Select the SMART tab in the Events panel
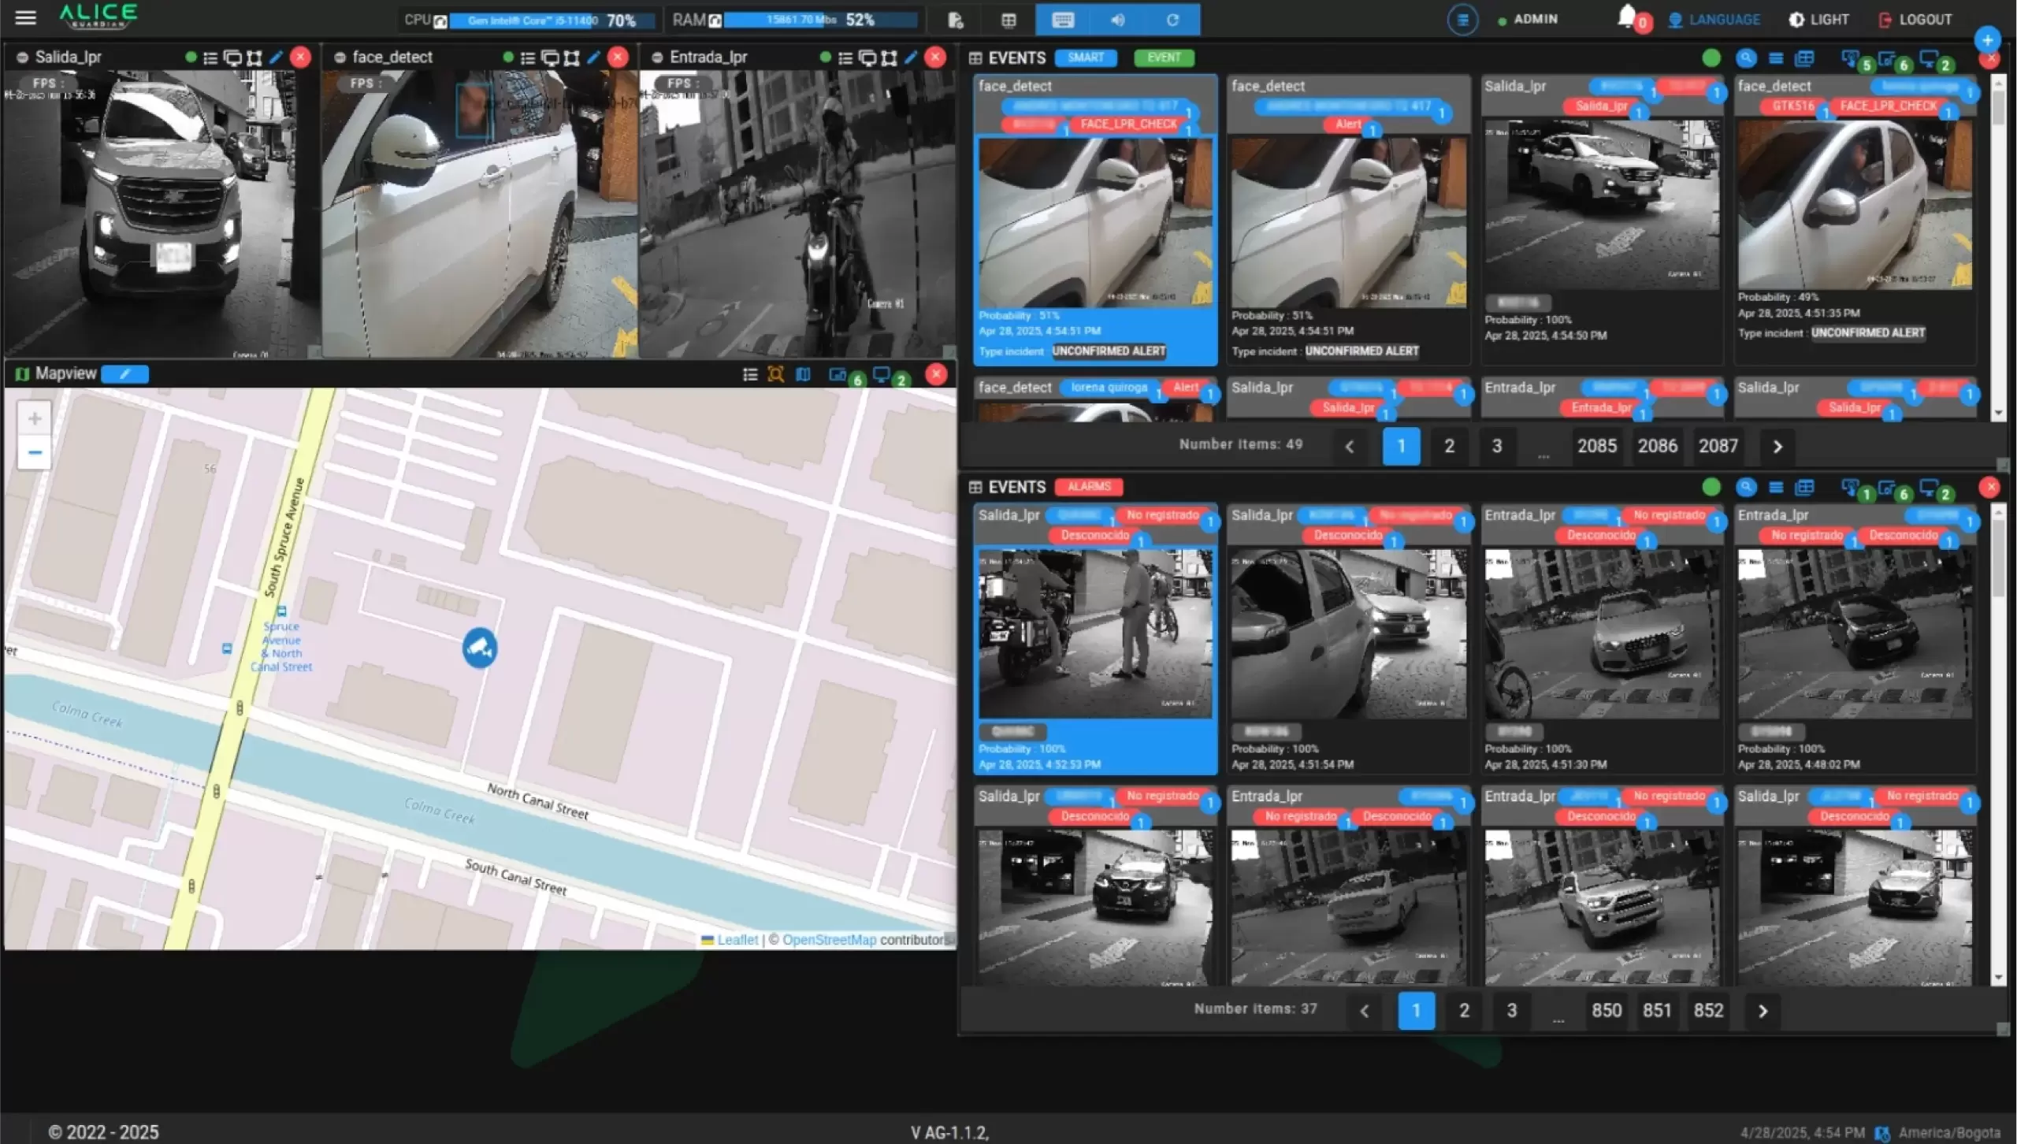2017x1144 pixels. 1085,58
